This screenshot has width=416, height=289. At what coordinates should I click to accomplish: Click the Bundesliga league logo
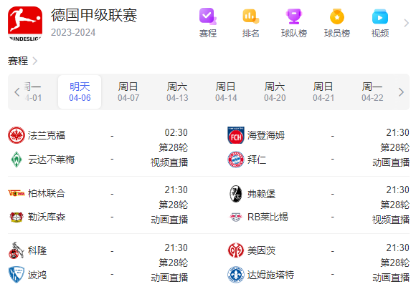tap(25, 24)
